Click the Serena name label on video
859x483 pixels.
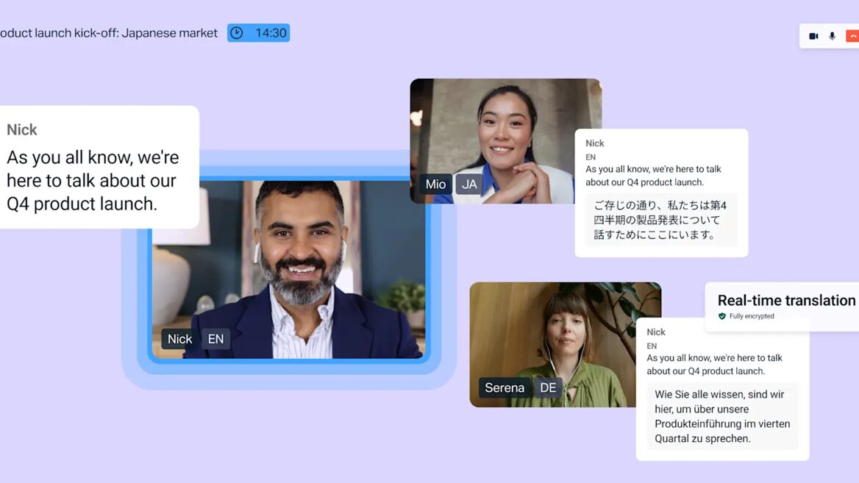[x=505, y=388]
